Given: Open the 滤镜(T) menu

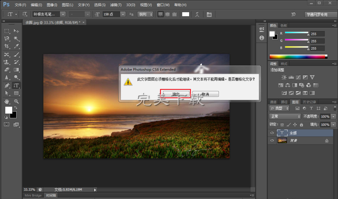Looking at the screenshot, I should click(116, 5).
